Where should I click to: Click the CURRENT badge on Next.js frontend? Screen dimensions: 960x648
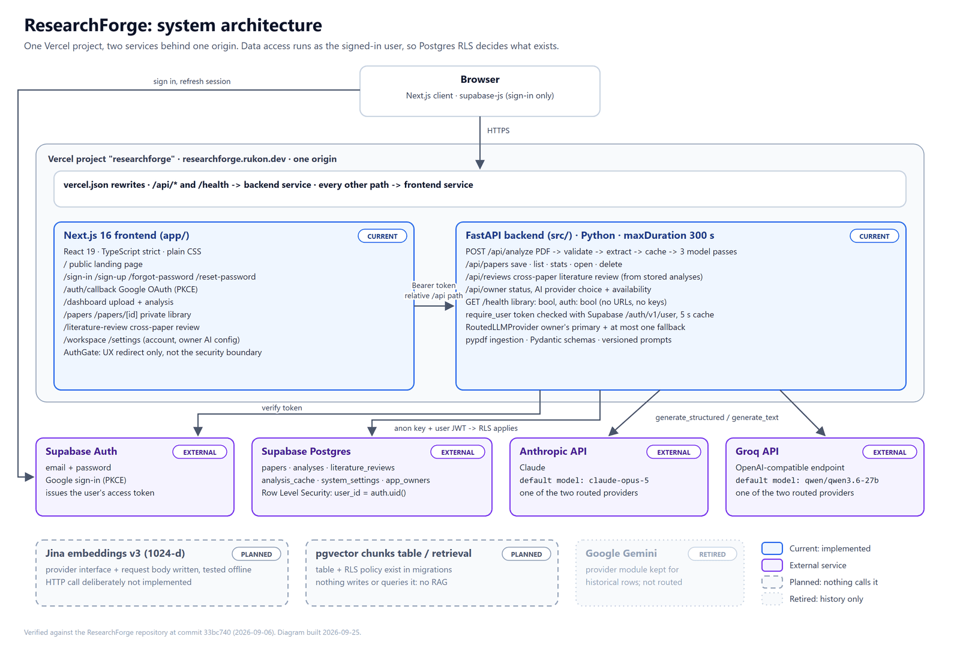coord(382,236)
